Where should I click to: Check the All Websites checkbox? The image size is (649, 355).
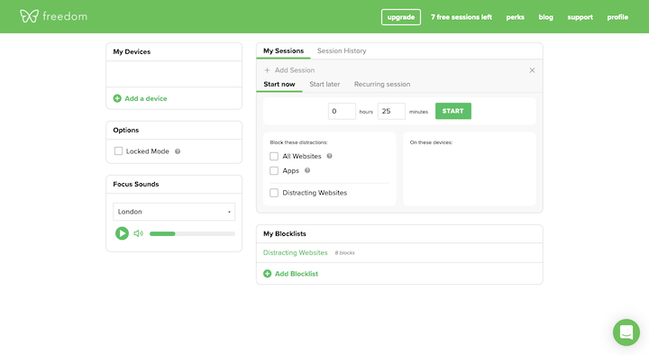pyautogui.click(x=274, y=157)
